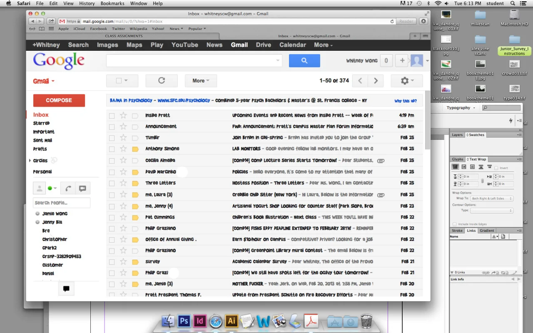Click the Calendar link in Google bar
The height and width of the screenshot is (333, 533).
(293, 45)
